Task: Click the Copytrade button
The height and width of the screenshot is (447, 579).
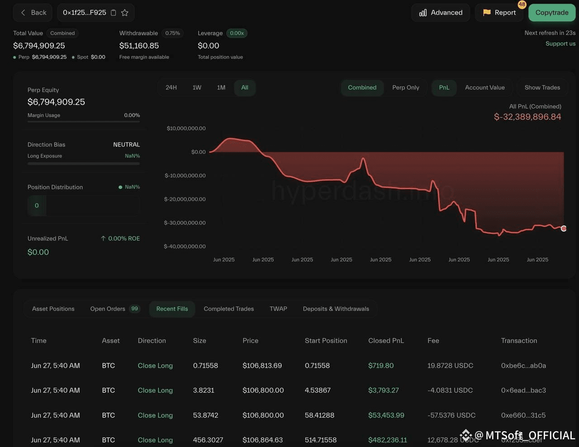Action: tap(552, 13)
